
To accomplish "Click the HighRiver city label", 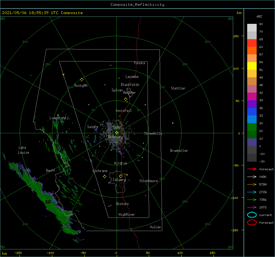I will click(x=127, y=215).
